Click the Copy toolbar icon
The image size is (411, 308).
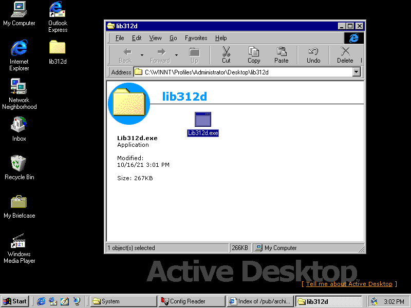tap(254, 54)
